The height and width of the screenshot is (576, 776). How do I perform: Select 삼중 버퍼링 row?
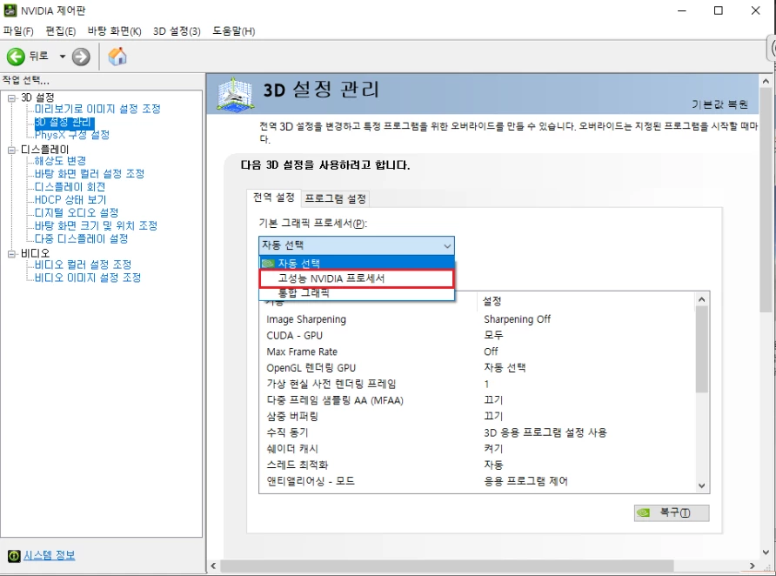(477, 416)
